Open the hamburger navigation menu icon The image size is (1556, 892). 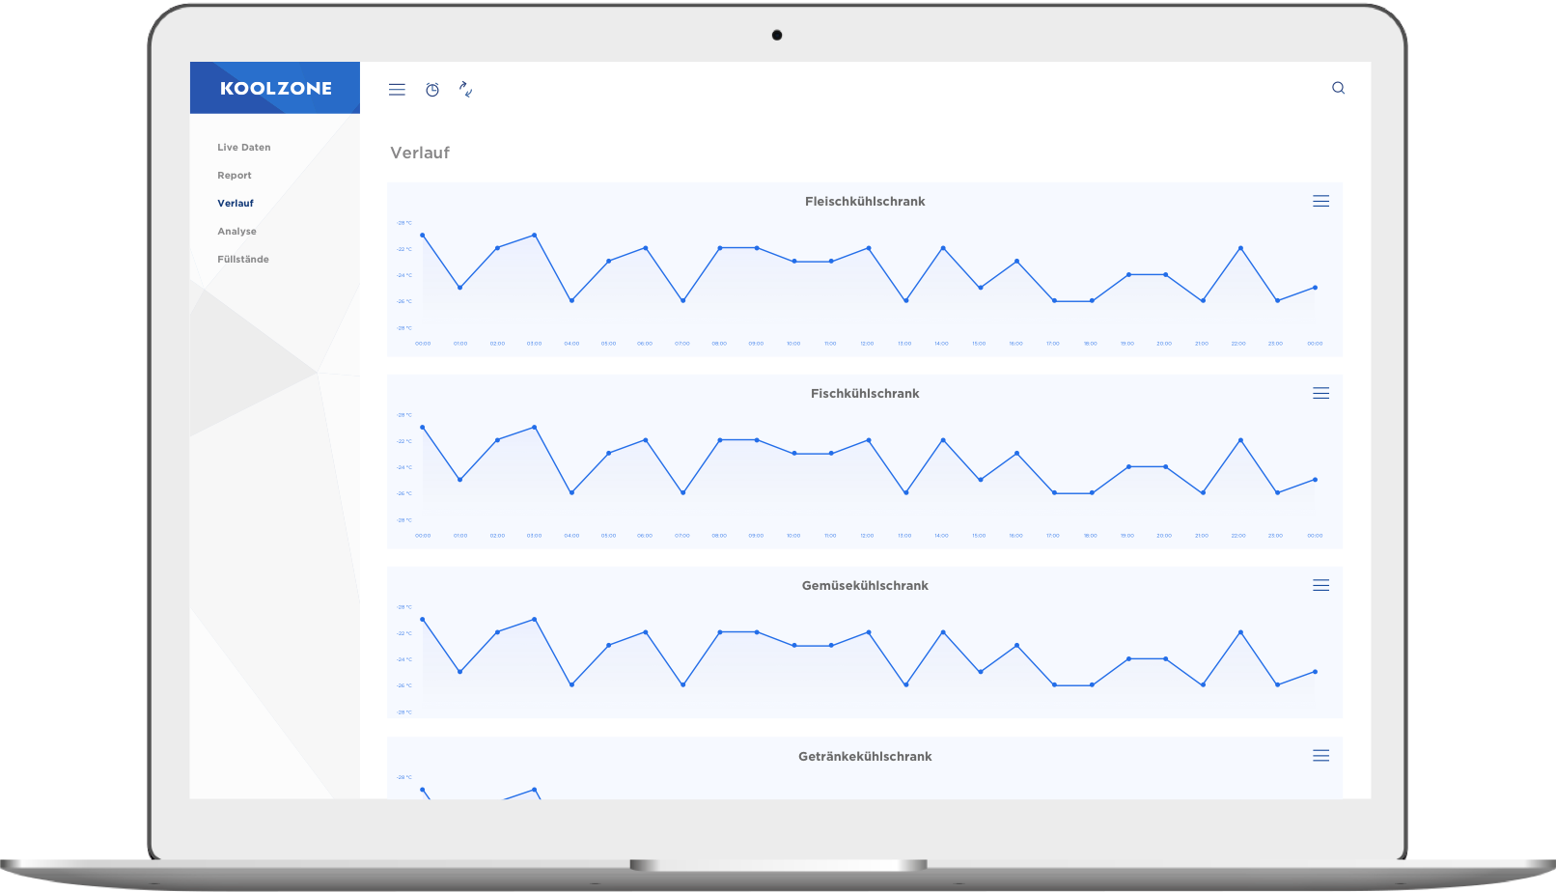click(x=397, y=89)
